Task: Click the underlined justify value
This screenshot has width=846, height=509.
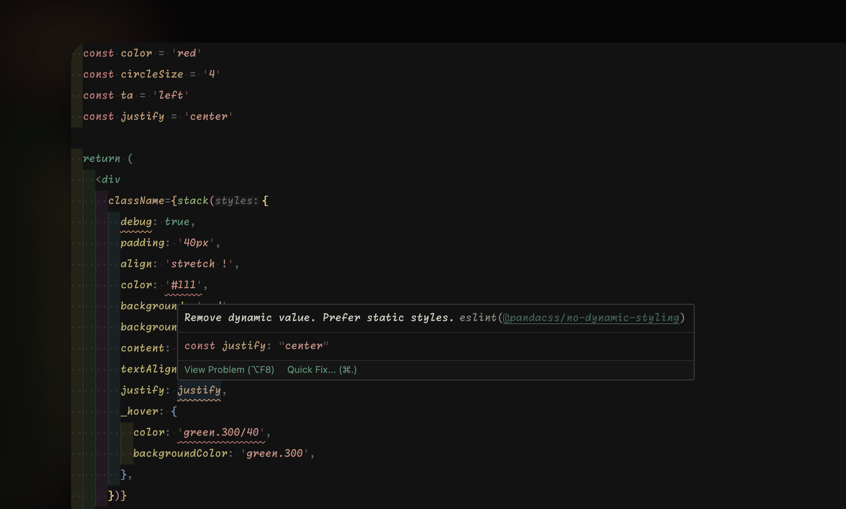Action: point(199,390)
